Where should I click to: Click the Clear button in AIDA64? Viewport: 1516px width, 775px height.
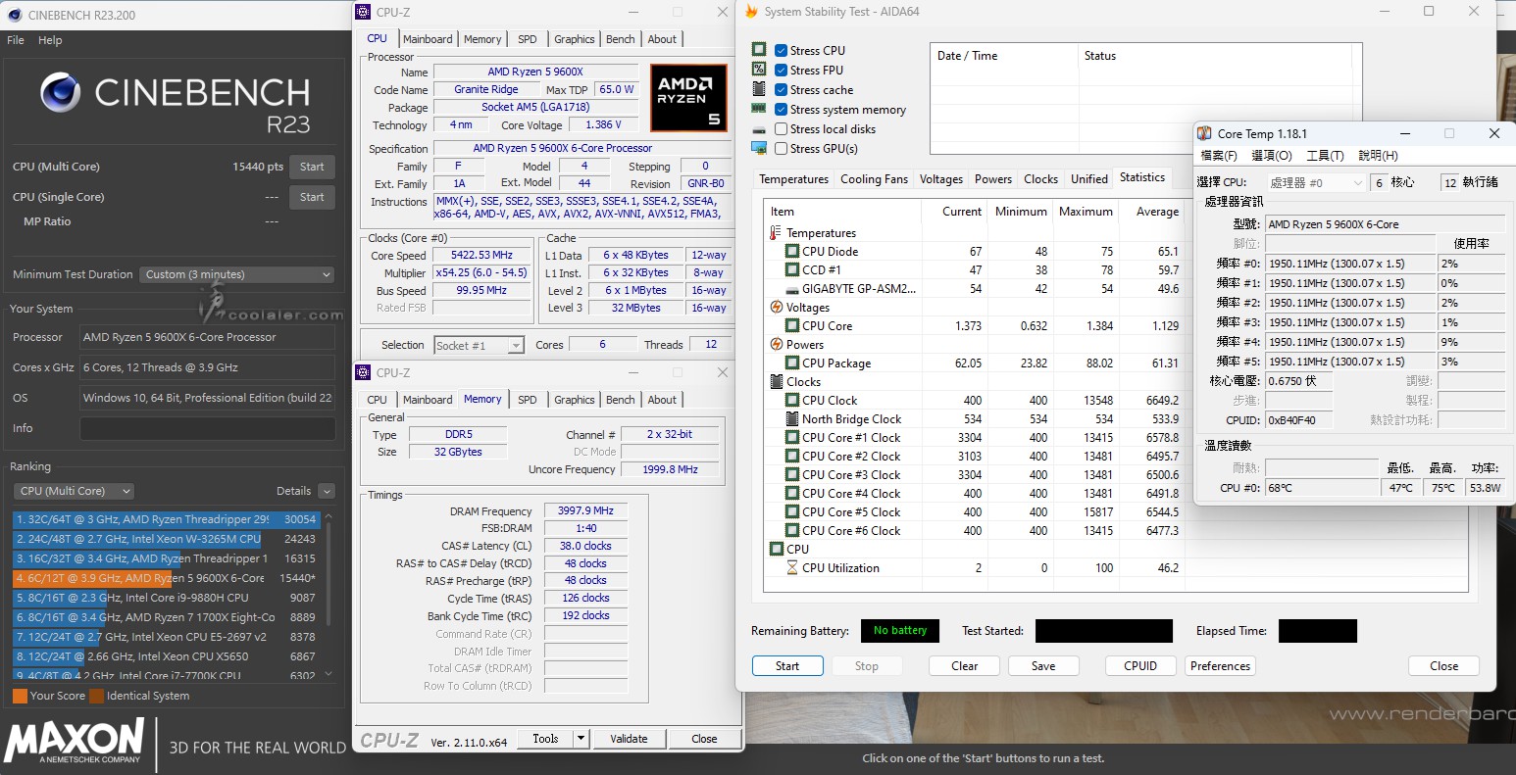[x=965, y=666]
